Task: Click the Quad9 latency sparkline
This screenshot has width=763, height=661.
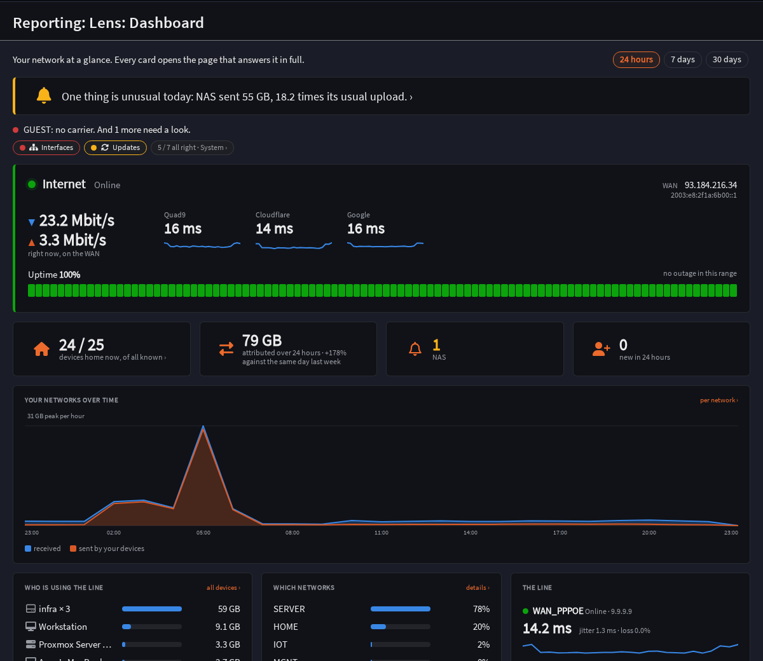Action: click(x=202, y=245)
